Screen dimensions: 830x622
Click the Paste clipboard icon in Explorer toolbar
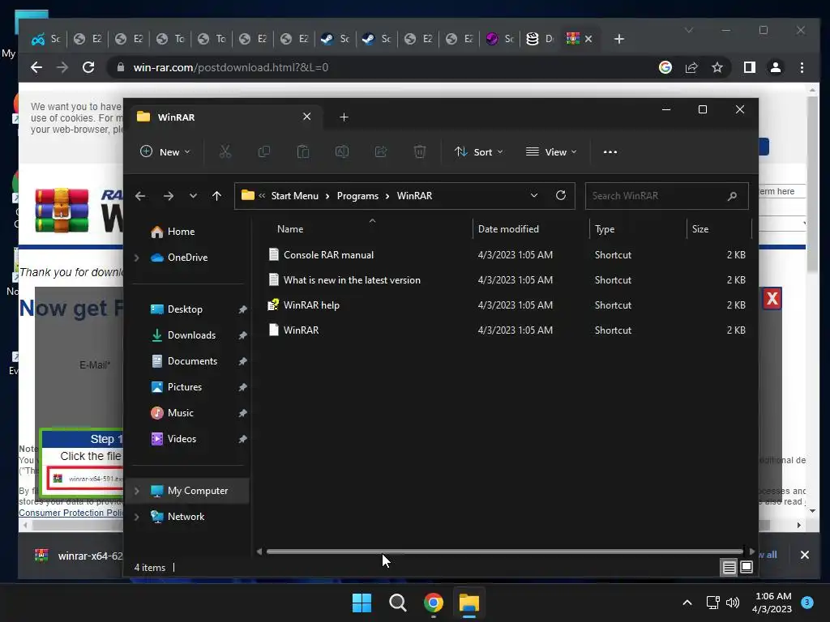(x=303, y=151)
